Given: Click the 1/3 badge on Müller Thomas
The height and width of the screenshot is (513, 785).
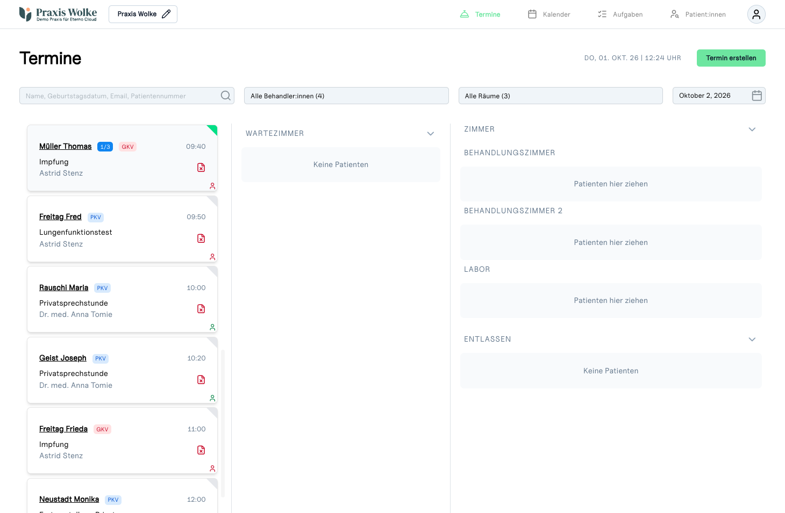Looking at the screenshot, I should (x=105, y=147).
